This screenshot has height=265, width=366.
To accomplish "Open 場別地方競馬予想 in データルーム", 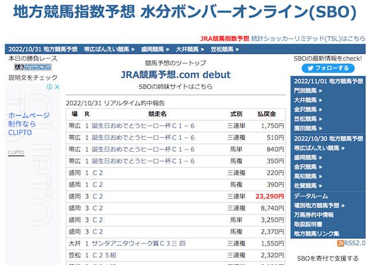I will (x=319, y=205).
